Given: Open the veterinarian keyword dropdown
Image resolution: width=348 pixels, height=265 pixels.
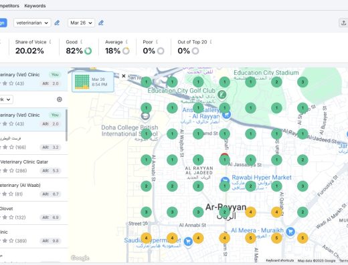Looking at the screenshot, I should click(x=32, y=23).
